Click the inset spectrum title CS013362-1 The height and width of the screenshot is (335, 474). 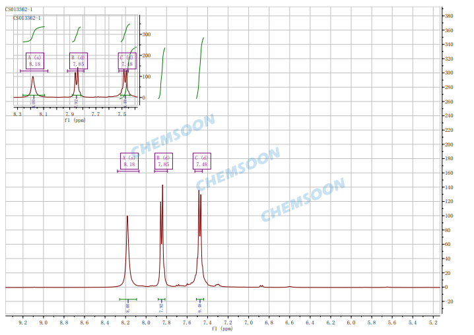pyautogui.click(x=27, y=18)
